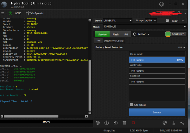The width and height of the screenshot is (190, 133).
Task: Click the share icon
Action: [182, 123]
